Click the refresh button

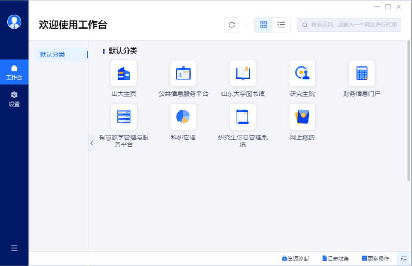coord(232,25)
